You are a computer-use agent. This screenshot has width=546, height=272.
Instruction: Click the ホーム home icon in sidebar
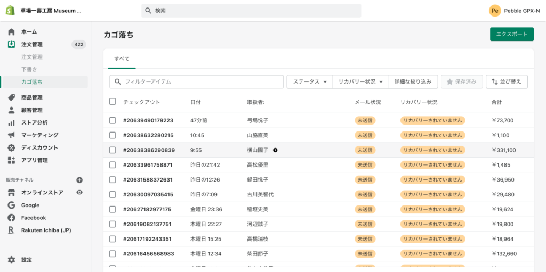11,32
